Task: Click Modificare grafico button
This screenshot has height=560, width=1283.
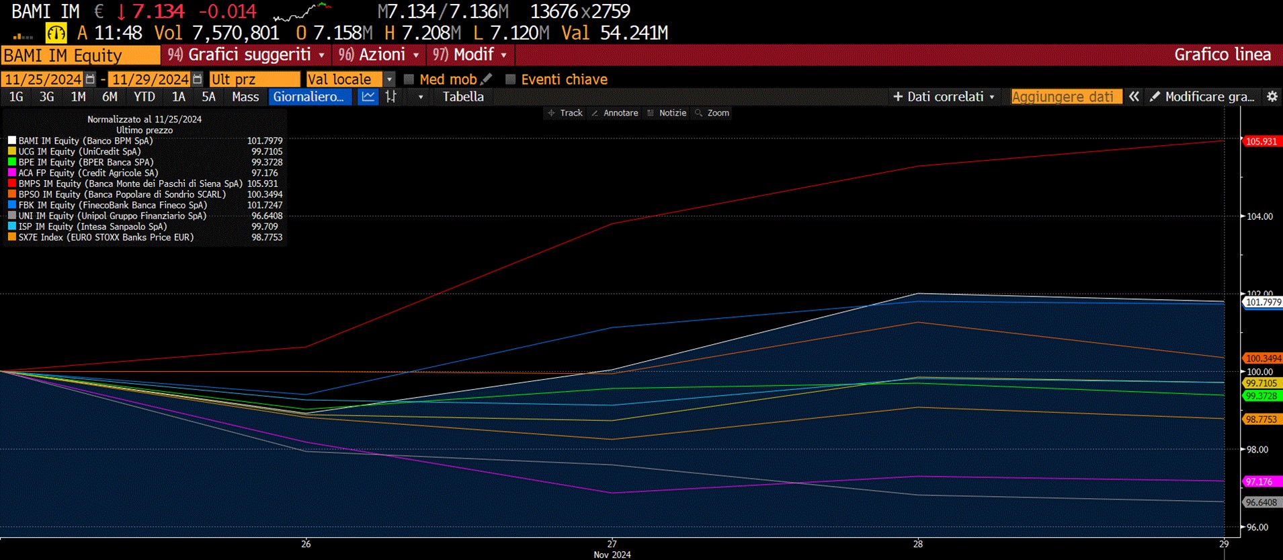Action: click(x=1203, y=97)
